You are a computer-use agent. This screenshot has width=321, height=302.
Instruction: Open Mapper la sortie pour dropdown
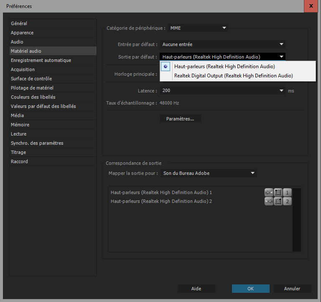209,173
